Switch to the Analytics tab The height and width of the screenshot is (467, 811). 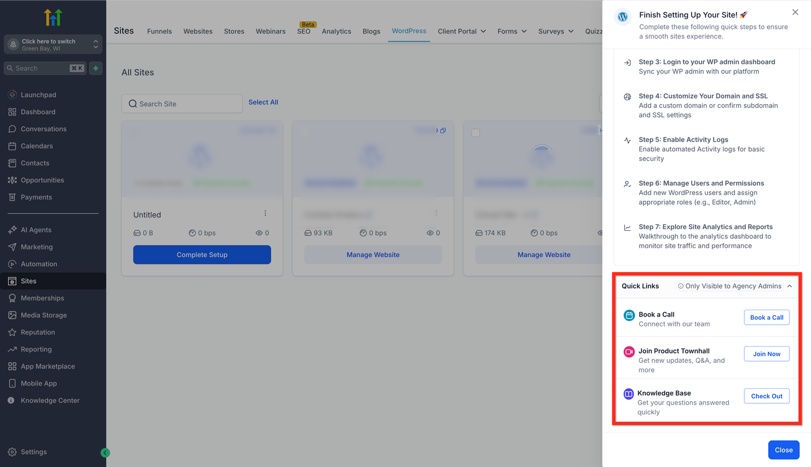337,31
